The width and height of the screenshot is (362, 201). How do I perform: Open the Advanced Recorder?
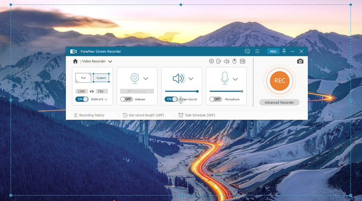click(279, 102)
